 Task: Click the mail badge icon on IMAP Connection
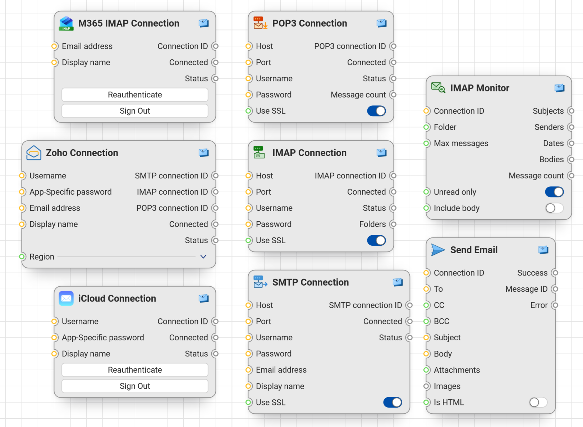(x=381, y=153)
